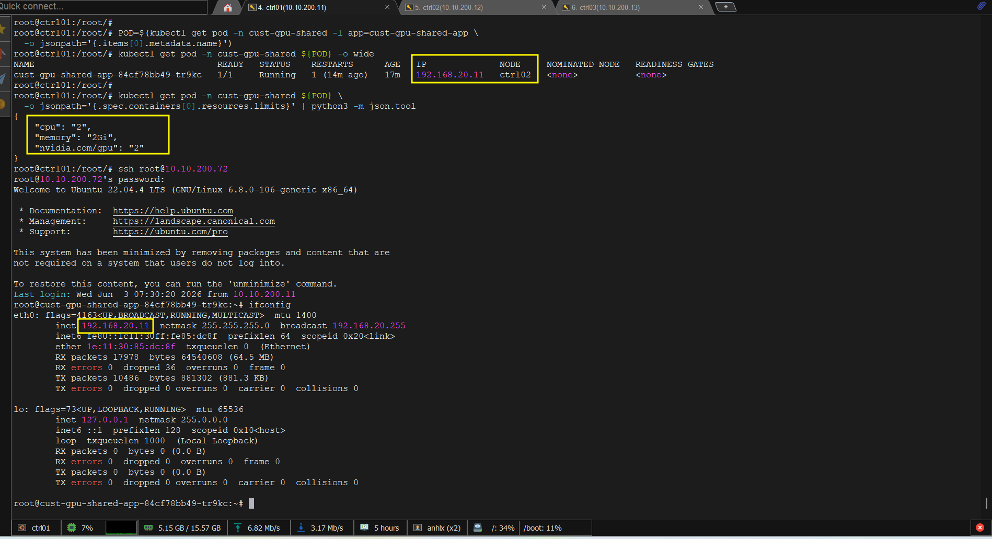The height and width of the screenshot is (539, 992).
Task: Open the Home tab with house icon
Action: pos(227,7)
